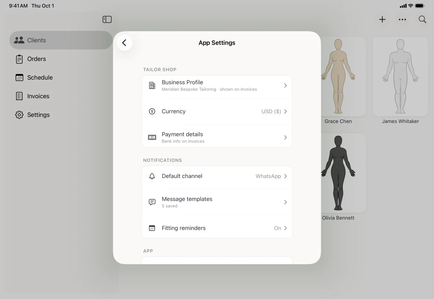This screenshot has width=434, height=299.
Task: Switch to Schedule in the sidebar
Action: [x=40, y=78]
